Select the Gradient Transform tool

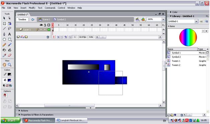(x=10, y=23)
